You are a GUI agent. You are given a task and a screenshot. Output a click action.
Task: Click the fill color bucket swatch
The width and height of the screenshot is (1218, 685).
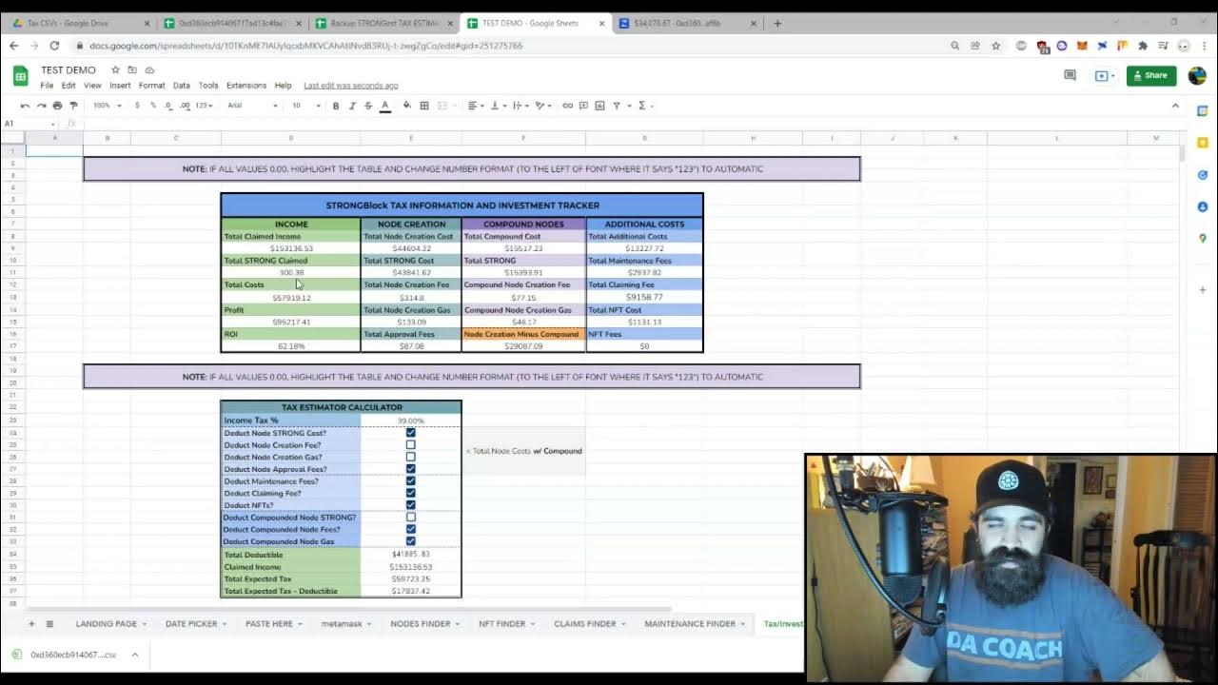coord(406,106)
